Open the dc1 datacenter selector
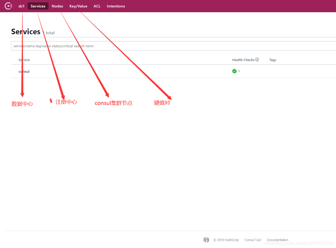Viewport: 336px width, 248px height. [21, 6]
